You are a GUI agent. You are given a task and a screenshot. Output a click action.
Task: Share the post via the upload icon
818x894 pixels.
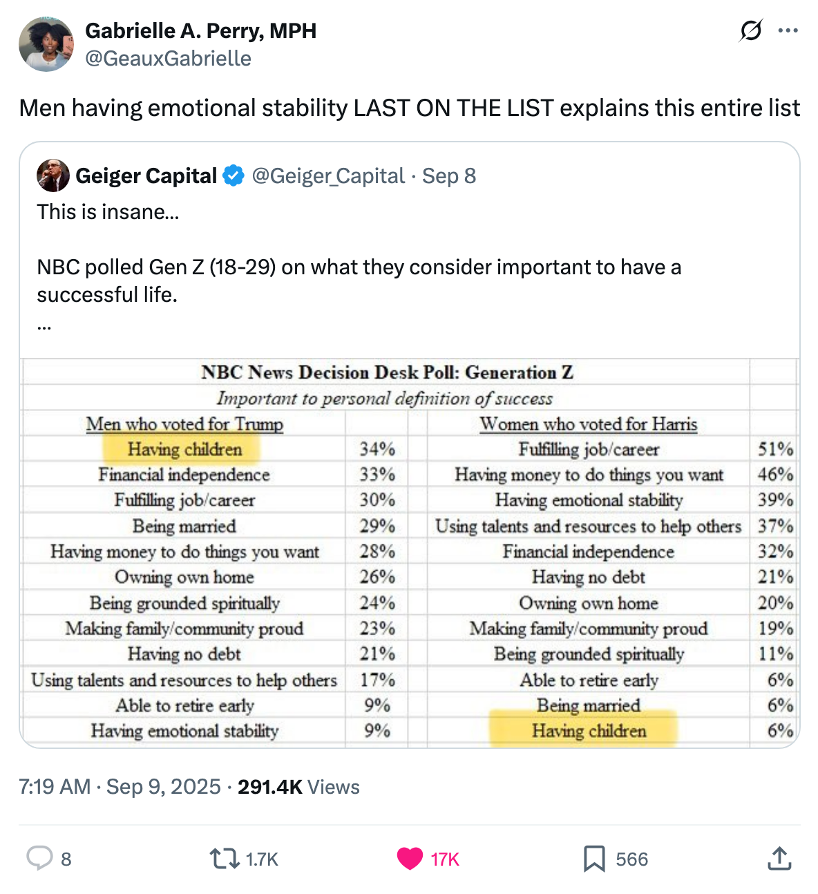[779, 859]
